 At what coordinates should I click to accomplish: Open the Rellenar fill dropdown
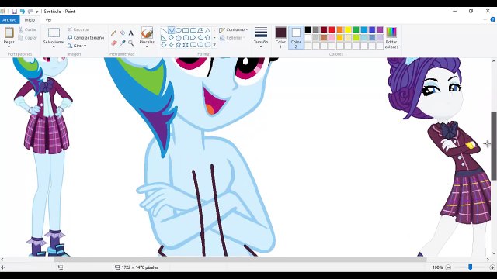(233, 38)
